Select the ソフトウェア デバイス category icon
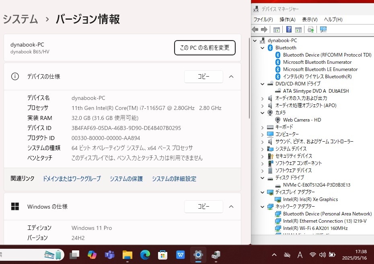 coord(270,171)
